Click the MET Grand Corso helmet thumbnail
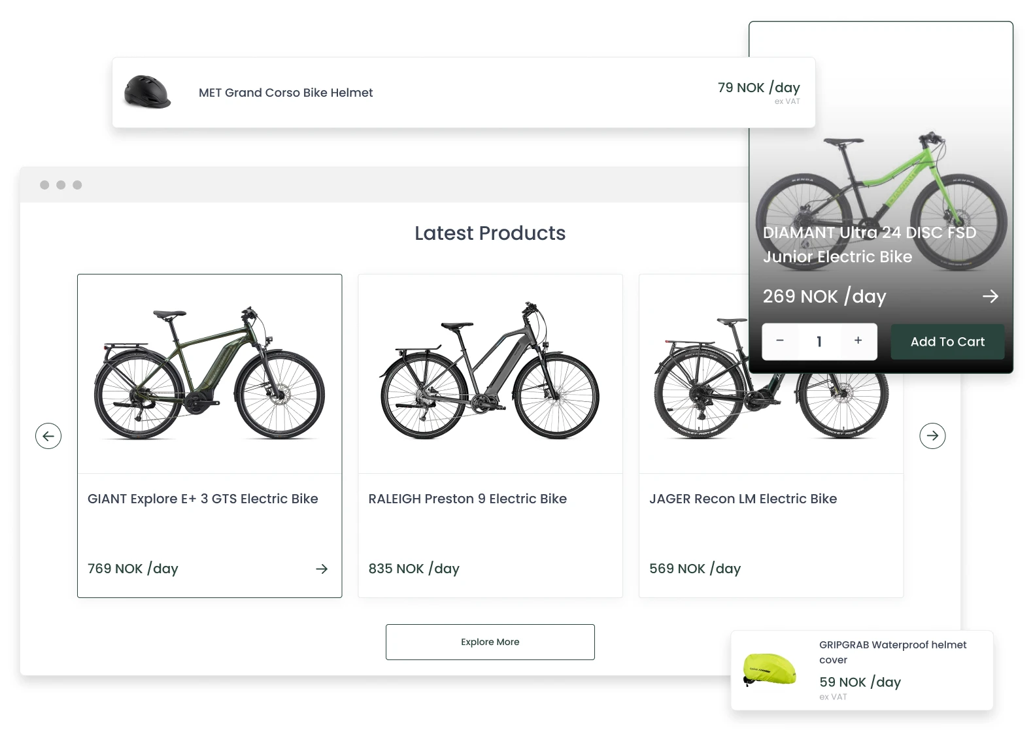Viewport: 1033px width, 732px height. pyautogui.click(x=148, y=92)
